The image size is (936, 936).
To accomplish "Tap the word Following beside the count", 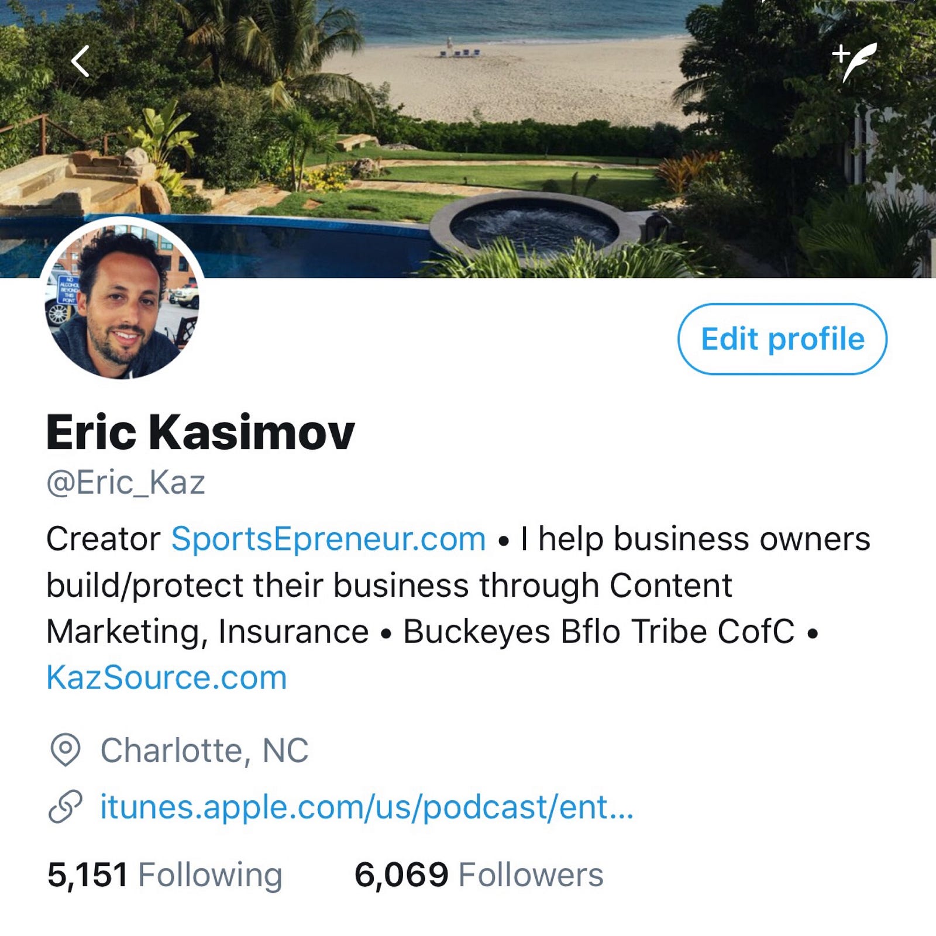I will click(x=210, y=876).
